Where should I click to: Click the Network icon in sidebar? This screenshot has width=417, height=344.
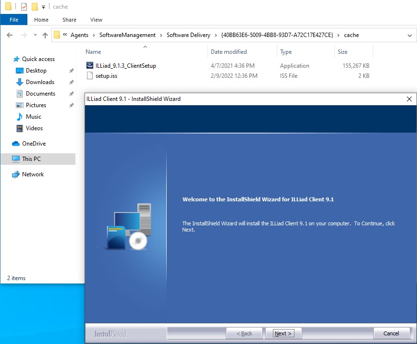coord(16,174)
